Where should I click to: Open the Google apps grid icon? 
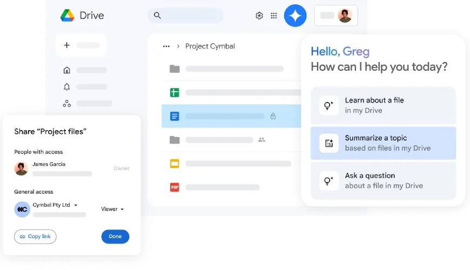tap(274, 16)
